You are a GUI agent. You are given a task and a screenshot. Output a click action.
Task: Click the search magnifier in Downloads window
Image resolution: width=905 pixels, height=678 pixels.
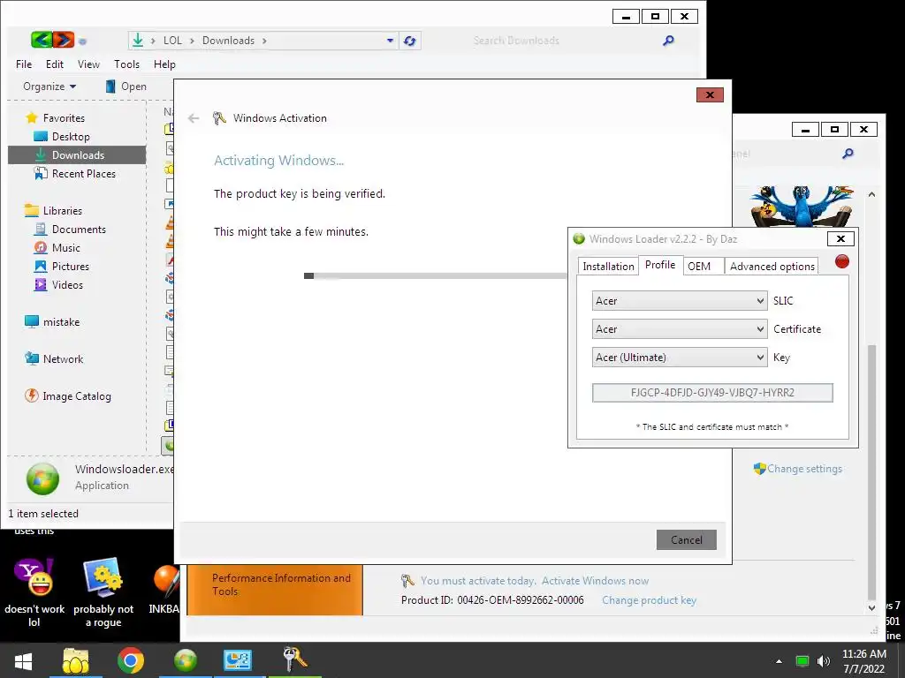[668, 41]
